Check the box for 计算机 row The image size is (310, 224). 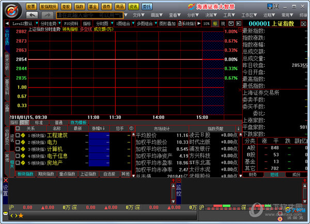18,149
